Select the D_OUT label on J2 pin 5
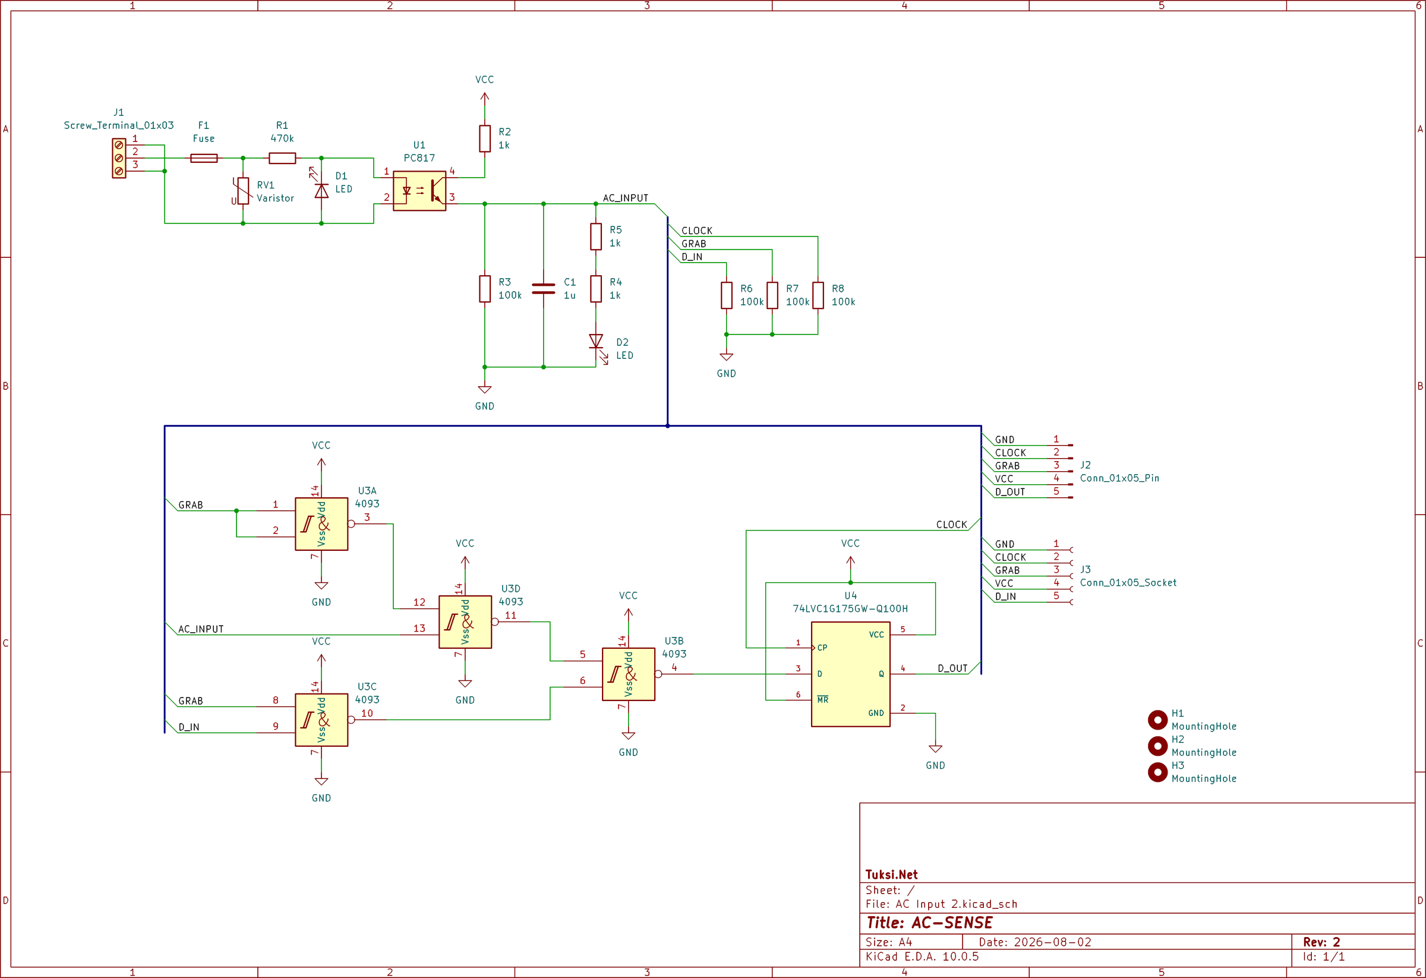 [1010, 492]
